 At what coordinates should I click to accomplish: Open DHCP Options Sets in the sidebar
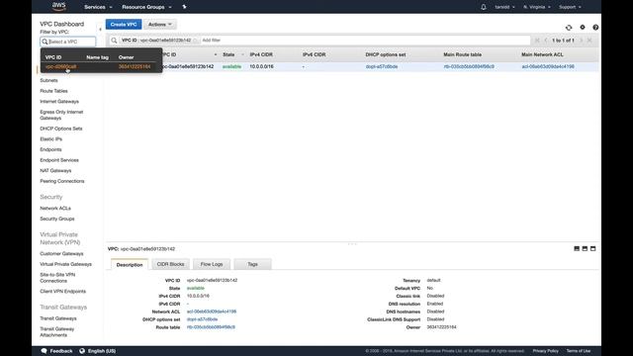pyautogui.click(x=61, y=129)
